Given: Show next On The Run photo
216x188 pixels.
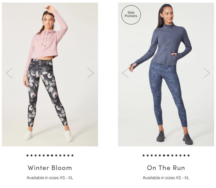Looking at the screenshot, I should (207, 73).
